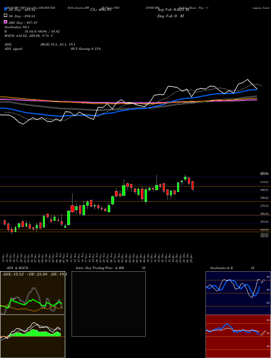Click the CL: 406.95 closing price label
Viewport: 271px width, 358px height.
tap(101, 10)
